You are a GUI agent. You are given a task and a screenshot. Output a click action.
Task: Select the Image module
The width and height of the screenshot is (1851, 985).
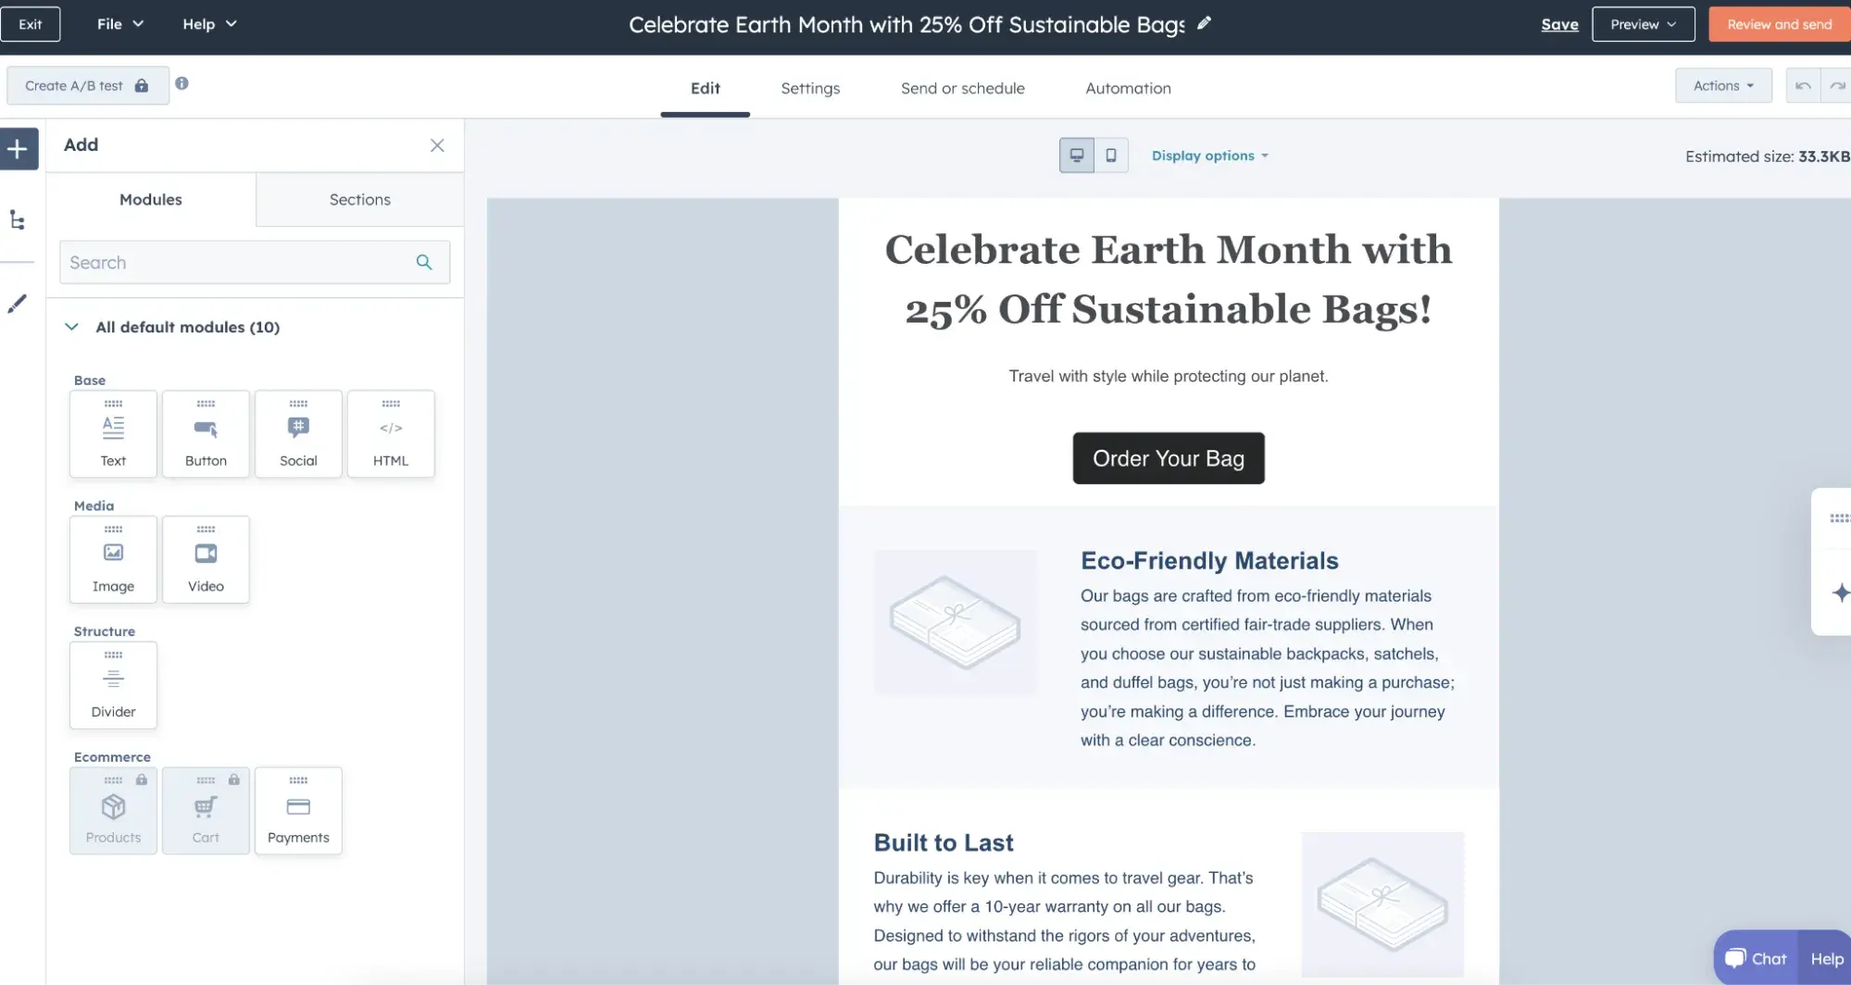[x=112, y=558]
